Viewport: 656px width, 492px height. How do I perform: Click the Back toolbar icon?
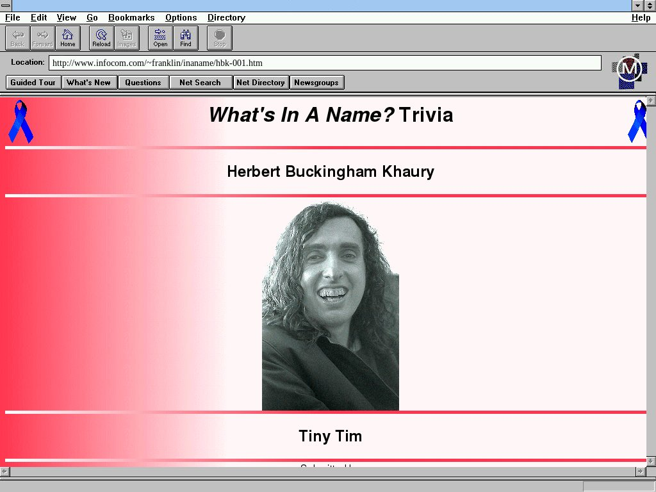[x=17, y=38]
